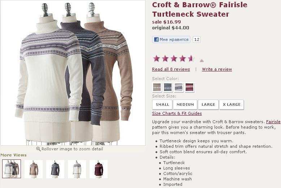281x188 pixels.
Task: View the tan sweater thumbnail
Action: (34, 169)
